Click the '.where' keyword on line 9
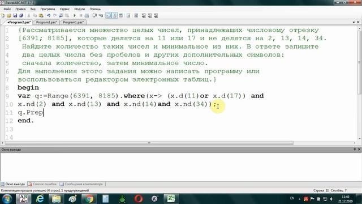Viewport: 362px width, 204px height. (133, 96)
